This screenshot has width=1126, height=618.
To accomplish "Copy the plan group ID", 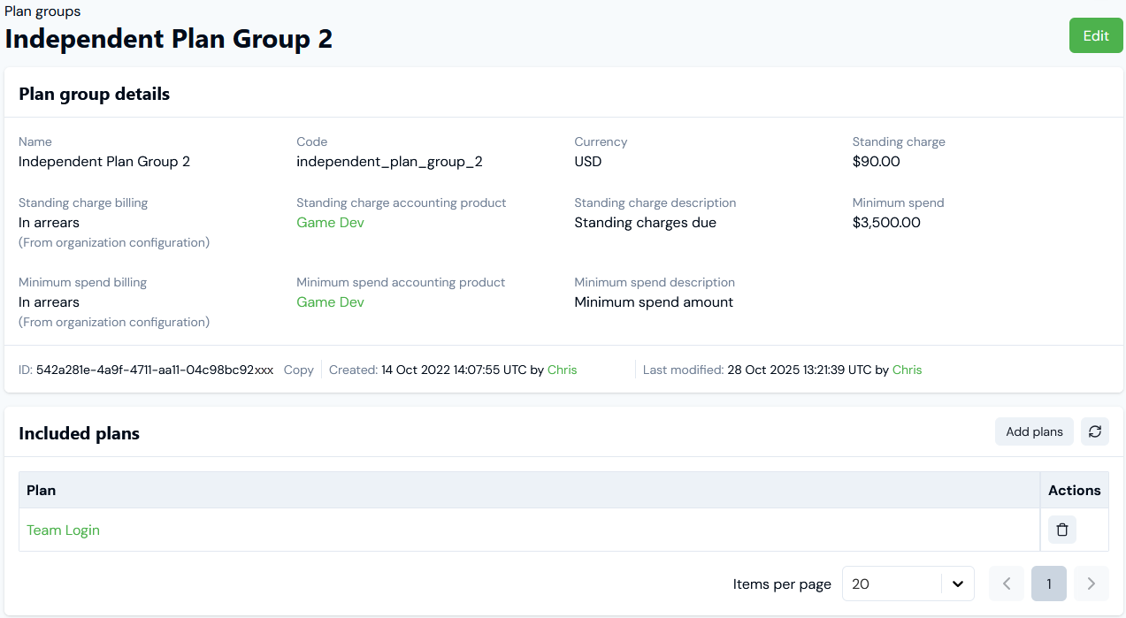I will pos(299,370).
